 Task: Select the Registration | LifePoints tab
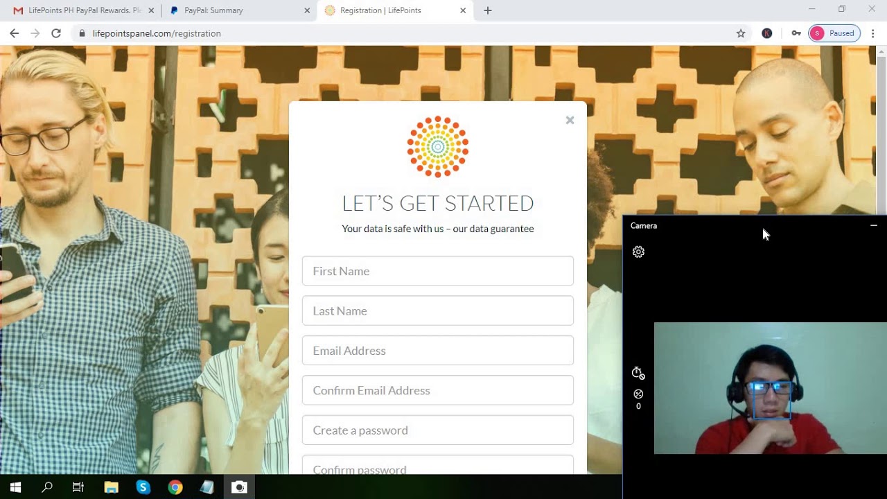[x=395, y=10]
